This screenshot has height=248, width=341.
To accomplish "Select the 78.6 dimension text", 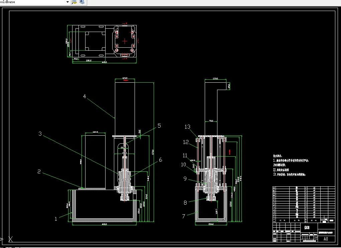I will click(211, 121).
